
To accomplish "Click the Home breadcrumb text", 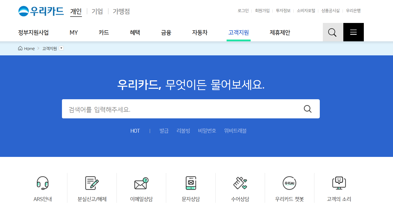I will [x=29, y=48].
